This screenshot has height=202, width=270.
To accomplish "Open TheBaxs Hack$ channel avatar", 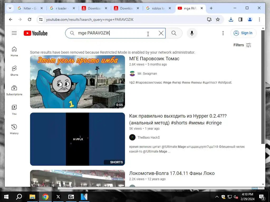I will pyautogui.click(x=132, y=137).
